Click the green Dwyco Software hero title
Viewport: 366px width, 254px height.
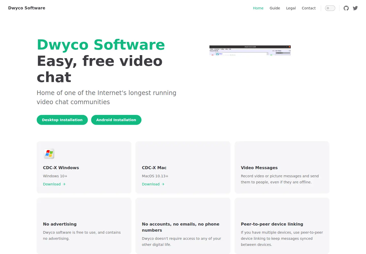coord(101,45)
